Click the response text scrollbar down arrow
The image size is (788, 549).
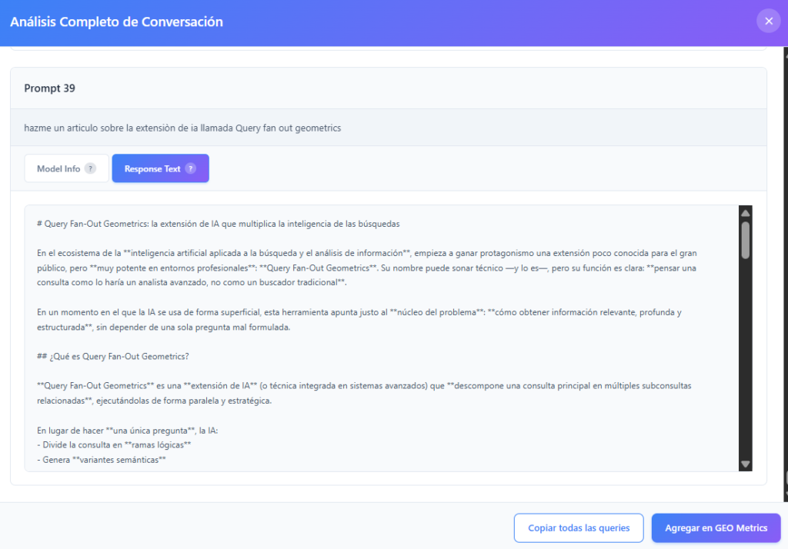click(745, 464)
